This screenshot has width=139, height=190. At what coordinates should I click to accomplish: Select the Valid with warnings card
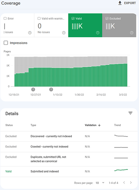[x=51, y=25]
